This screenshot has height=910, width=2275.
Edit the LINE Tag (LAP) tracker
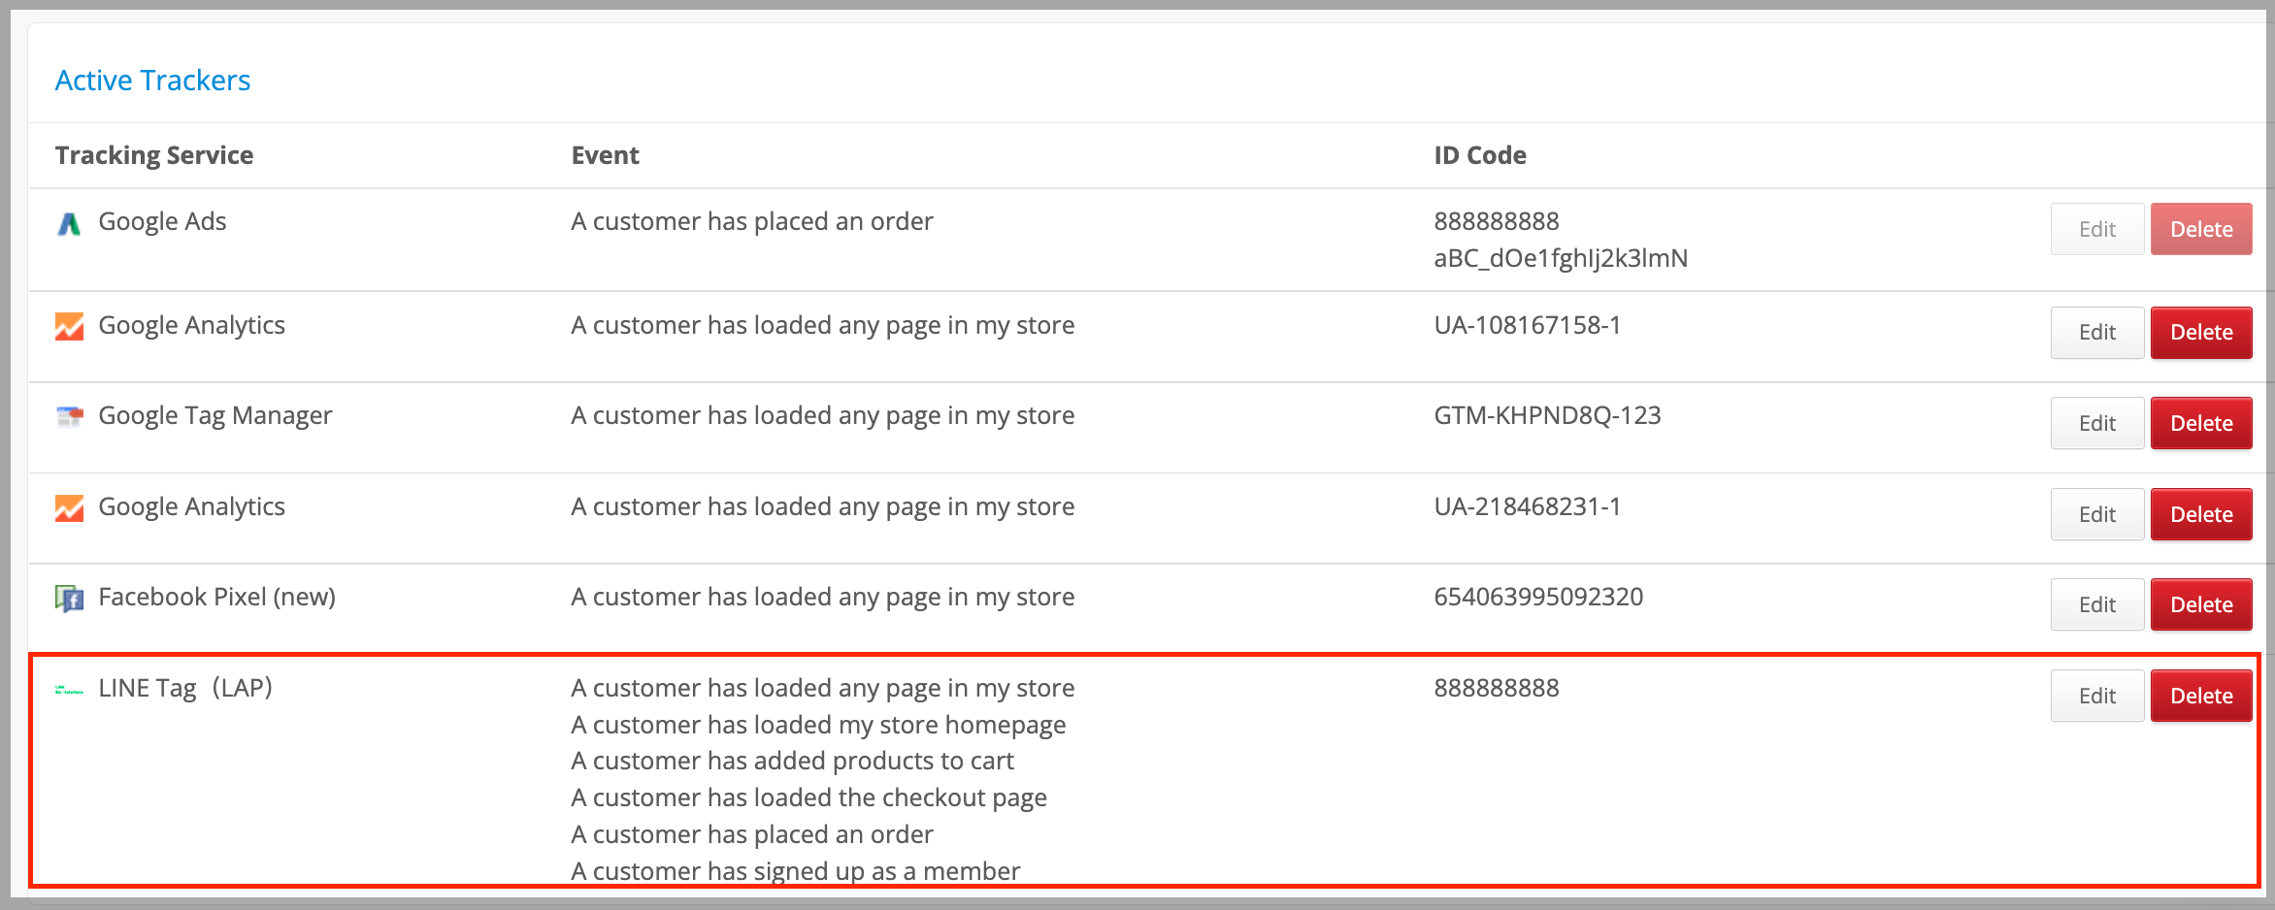(2097, 696)
